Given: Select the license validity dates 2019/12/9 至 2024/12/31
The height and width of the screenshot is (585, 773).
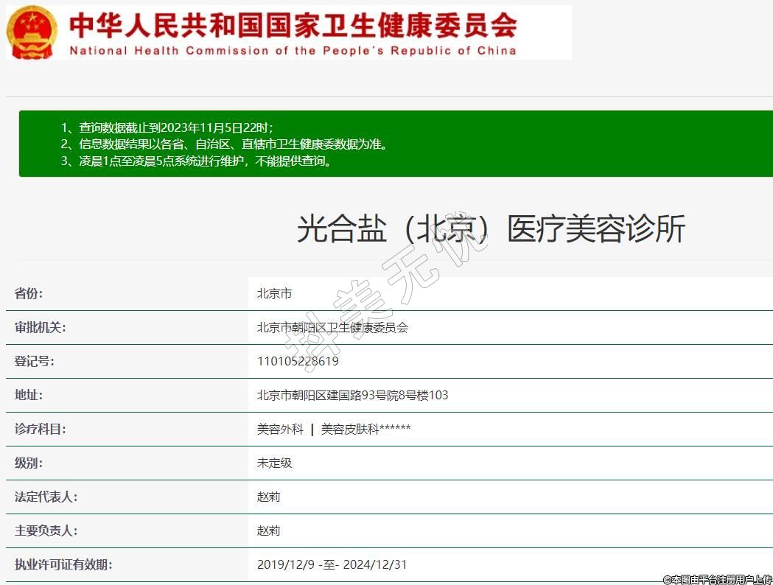Looking at the screenshot, I should click(x=332, y=564).
